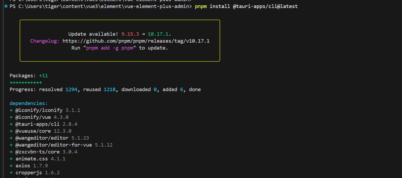Select the 'Update available!' text
This screenshot has width=402, height=178.
tap(93, 34)
